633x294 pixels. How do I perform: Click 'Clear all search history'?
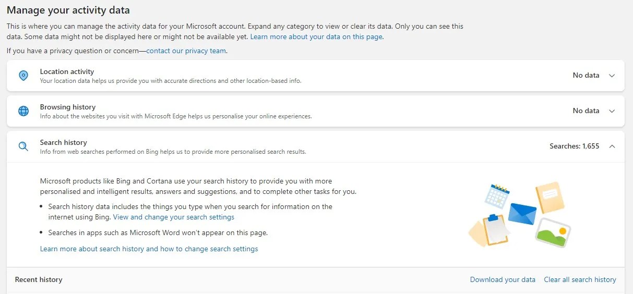(580, 280)
